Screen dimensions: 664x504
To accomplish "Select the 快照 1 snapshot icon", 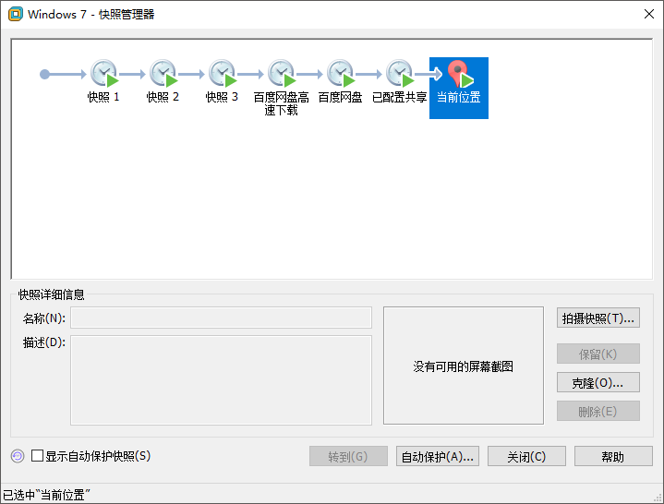I will coord(104,74).
